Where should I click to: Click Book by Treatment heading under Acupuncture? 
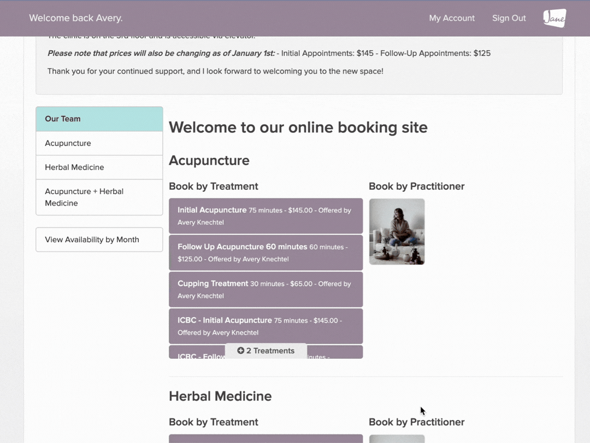pos(214,186)
